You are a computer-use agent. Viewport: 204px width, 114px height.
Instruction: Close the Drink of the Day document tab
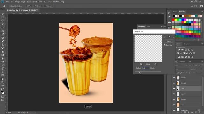tap(38, 10)
